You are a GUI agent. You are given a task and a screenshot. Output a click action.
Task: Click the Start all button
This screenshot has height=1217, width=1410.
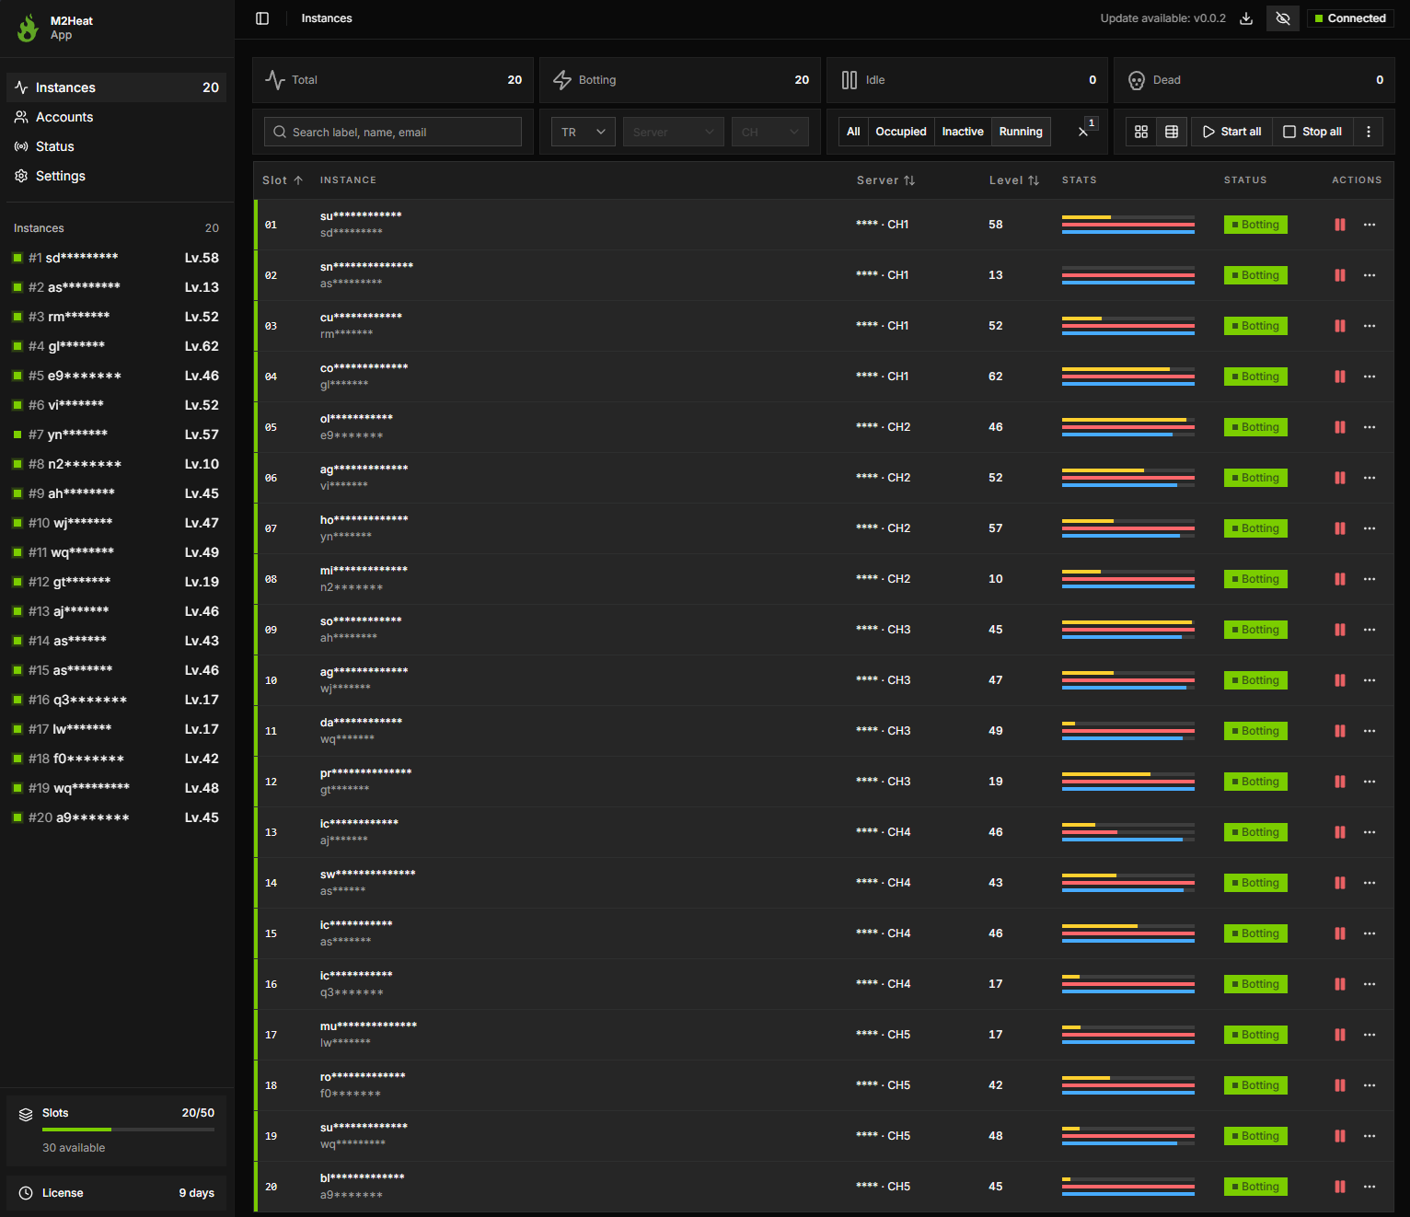coord(1231,132)
